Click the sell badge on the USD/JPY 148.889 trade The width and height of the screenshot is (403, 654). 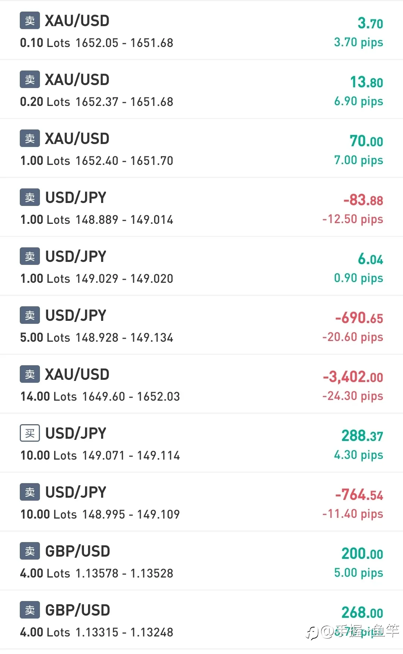coord(30,197)
